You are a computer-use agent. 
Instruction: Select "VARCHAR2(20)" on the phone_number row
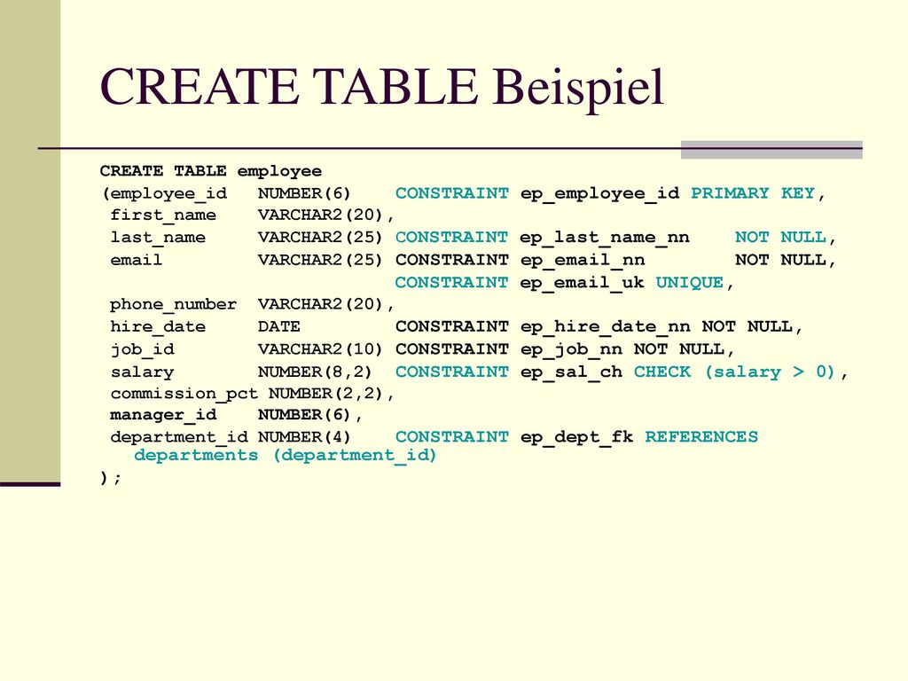(320, 304)
